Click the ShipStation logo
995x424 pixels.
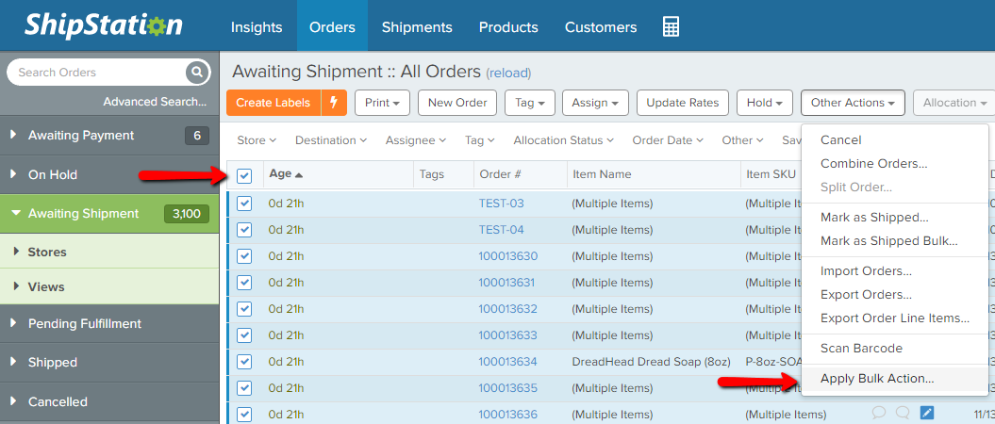(x=104, y=25)
